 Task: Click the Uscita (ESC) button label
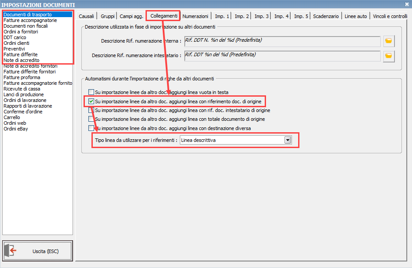point(45,251)
